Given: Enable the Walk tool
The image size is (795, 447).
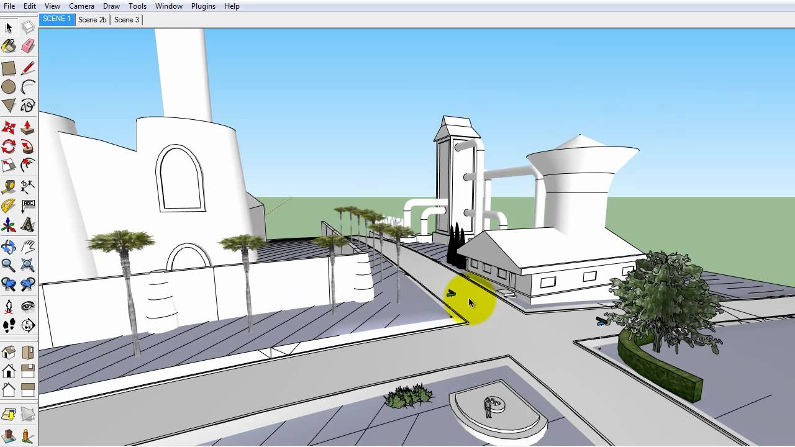Looking at the screenshot, I should coord(9,325).
